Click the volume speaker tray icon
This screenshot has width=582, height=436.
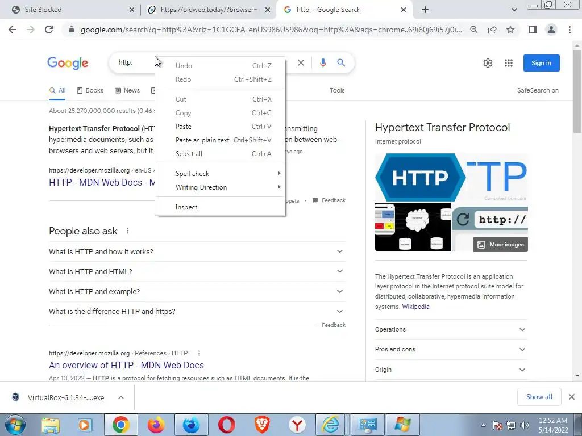[x=525, y=425]
